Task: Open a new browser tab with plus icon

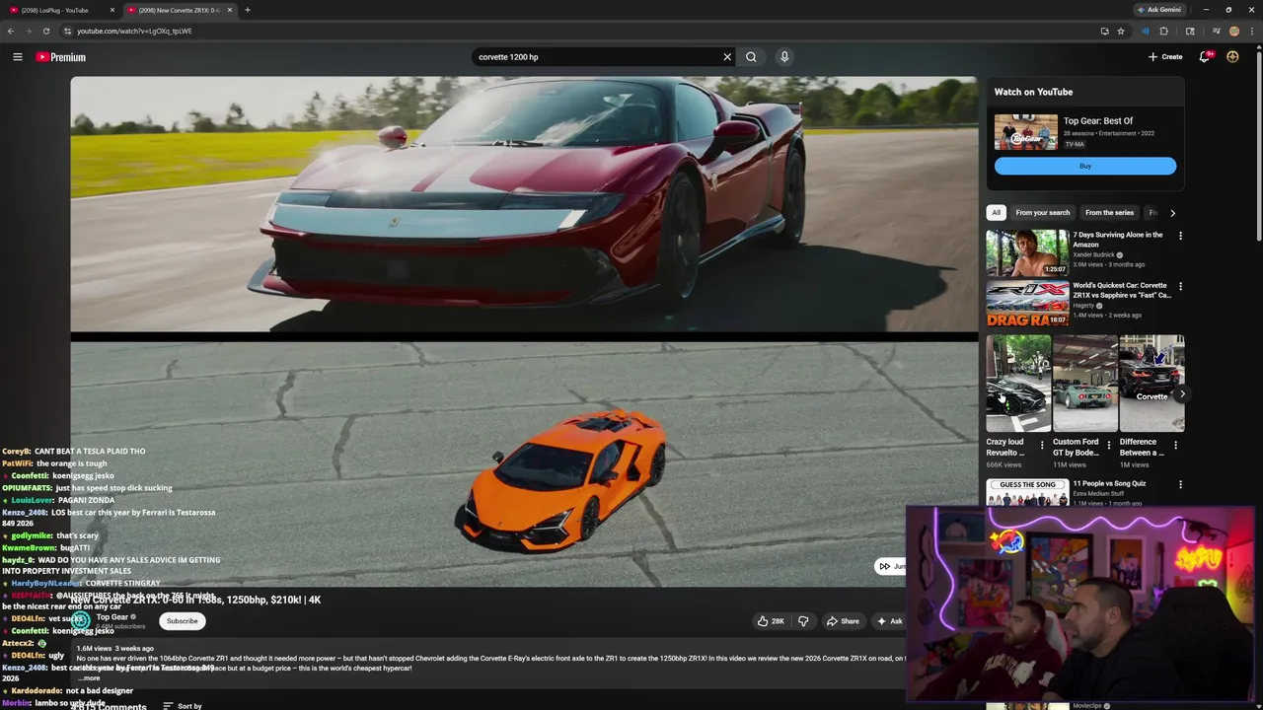Action: 247,10
